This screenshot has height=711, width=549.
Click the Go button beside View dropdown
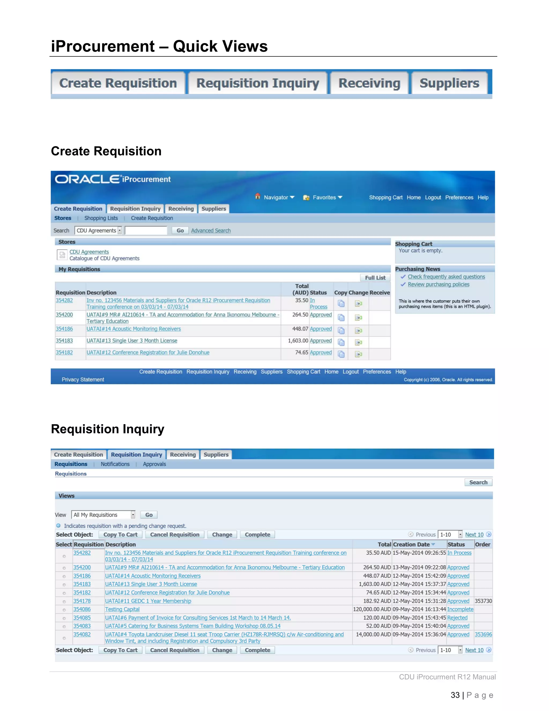[149, 515]
